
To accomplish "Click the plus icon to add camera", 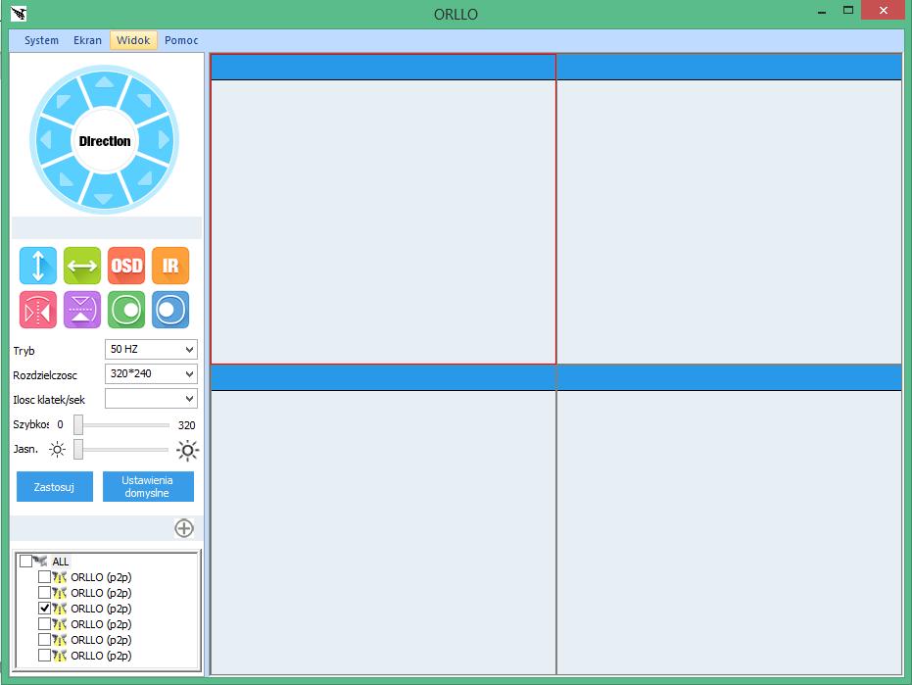I will click(x=184, y=528).
